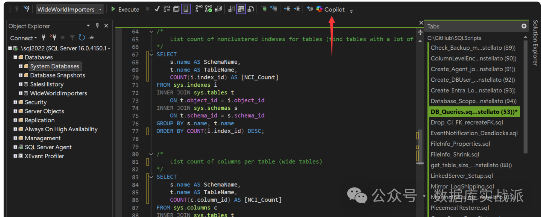Click the XEvent Profiler node icon
Viewport: 541px width, 217px height.
click(21, 156)
